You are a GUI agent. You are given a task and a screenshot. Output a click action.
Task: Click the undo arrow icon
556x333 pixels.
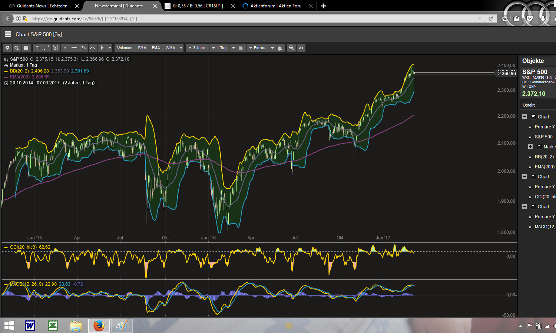click(x=301, y=48)
